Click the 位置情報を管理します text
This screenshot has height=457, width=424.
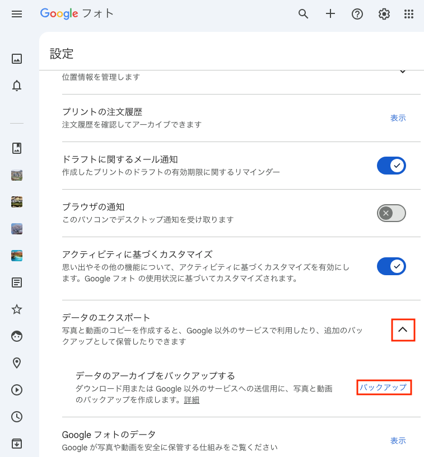(101, 77)
